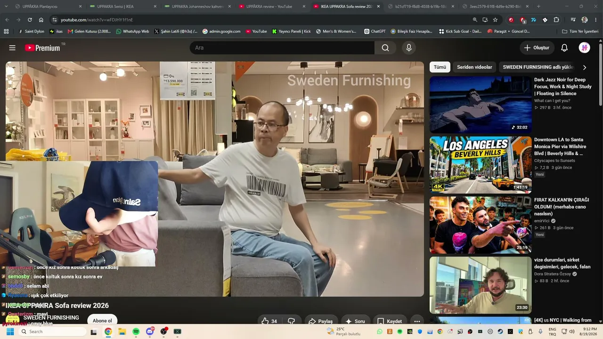Start voice search with the microphone icon

pyautogui.click(x=409, y=48)
